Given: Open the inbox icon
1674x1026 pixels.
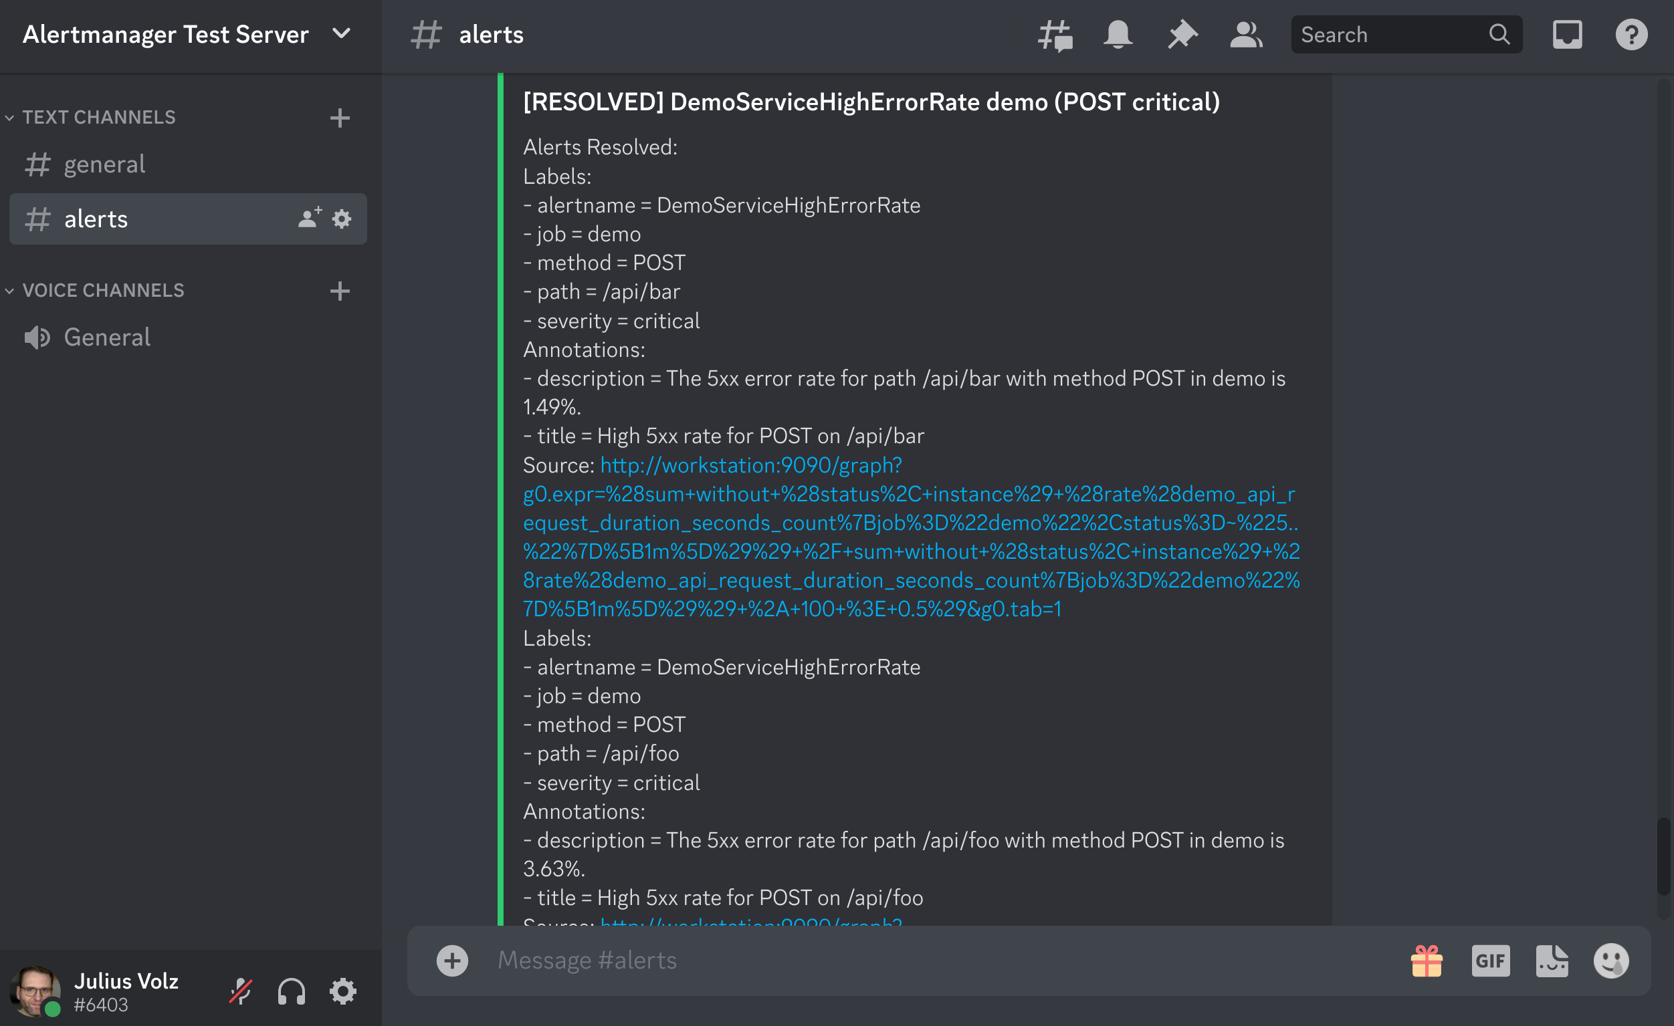Looking at the screenshot, I should click(x=1566, y=34).
